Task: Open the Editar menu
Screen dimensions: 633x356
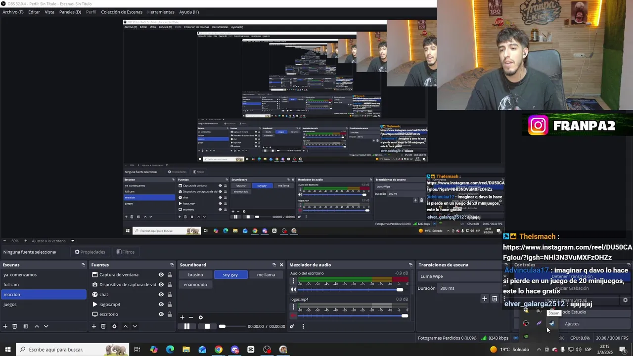Action: (x=34, y=12)
